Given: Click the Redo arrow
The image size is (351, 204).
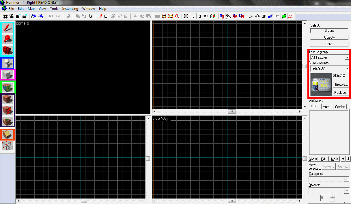Looking at the screenshot, I should tap(58, 16).
